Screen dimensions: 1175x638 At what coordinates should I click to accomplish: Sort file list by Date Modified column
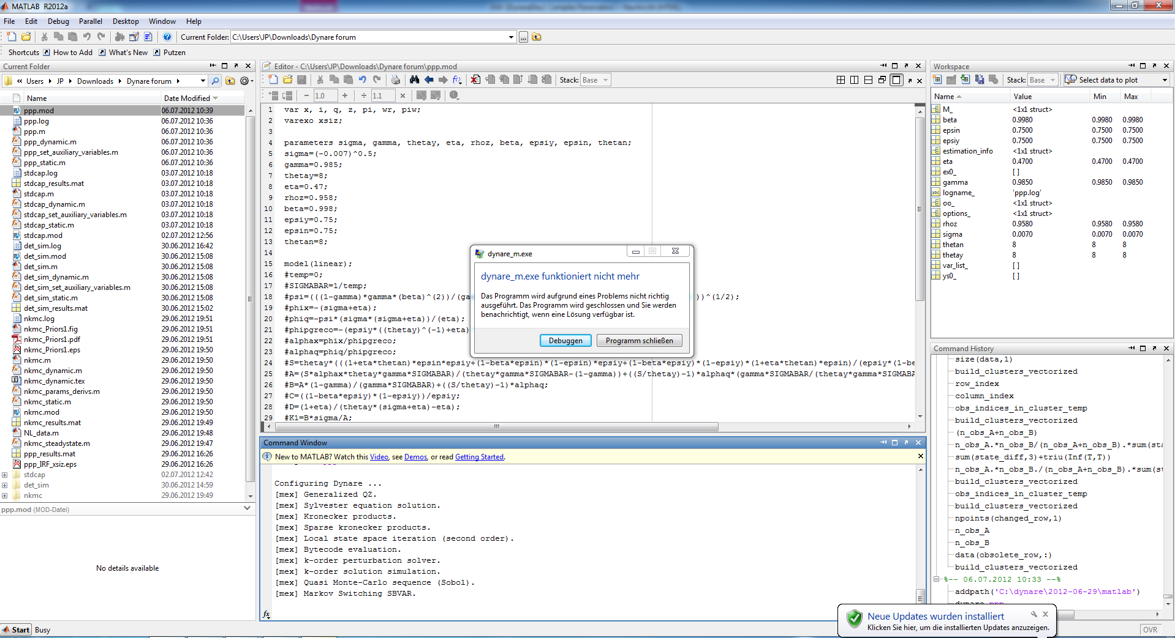coord(202,98)
